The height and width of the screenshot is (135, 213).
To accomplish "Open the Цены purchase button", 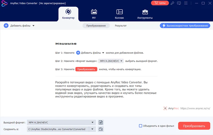I will 160,3.
